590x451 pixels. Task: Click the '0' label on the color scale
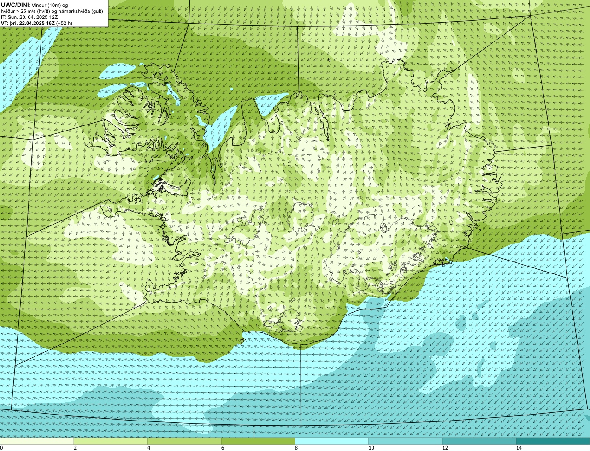coord(1,448)
